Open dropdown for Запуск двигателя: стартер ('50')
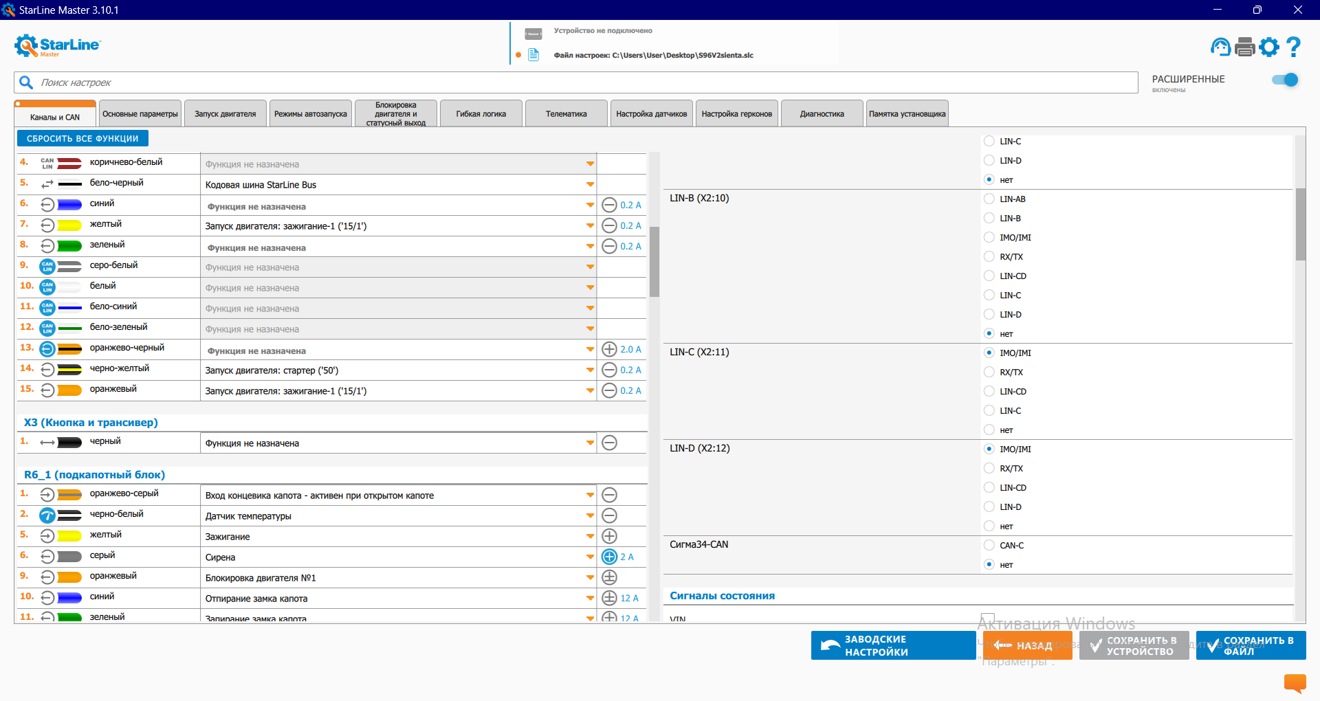Screen dimensions: 1320x701 [x=590, y=370]
